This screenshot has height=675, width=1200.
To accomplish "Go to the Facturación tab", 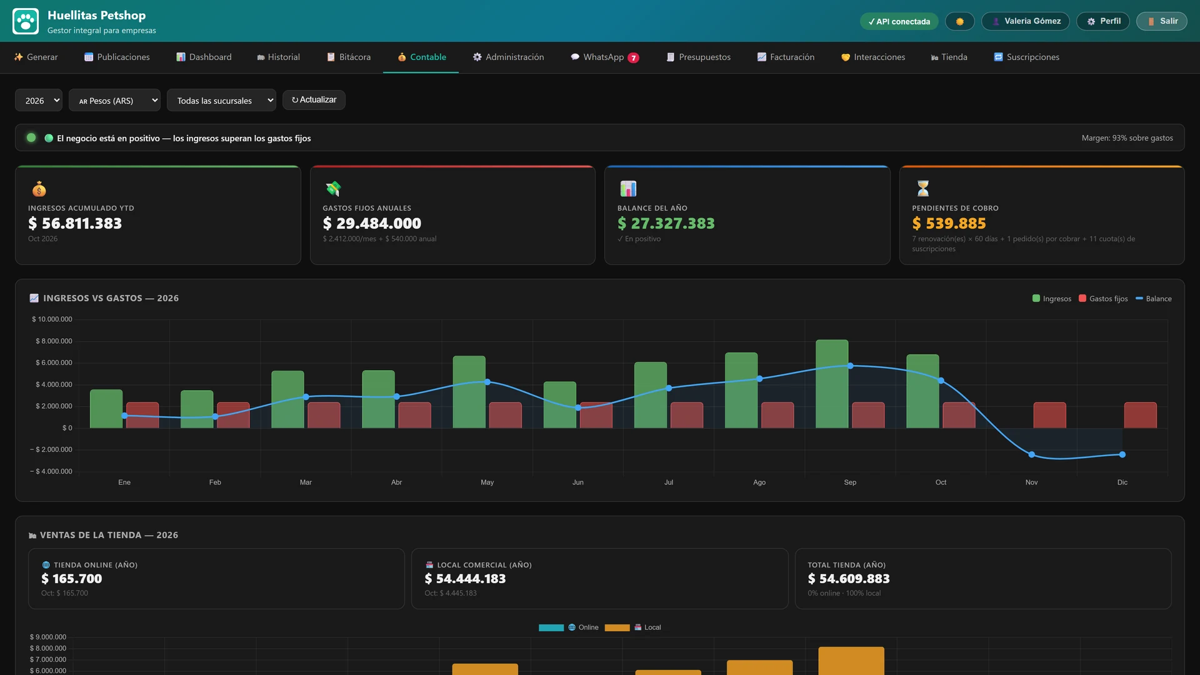I will 786,57.
